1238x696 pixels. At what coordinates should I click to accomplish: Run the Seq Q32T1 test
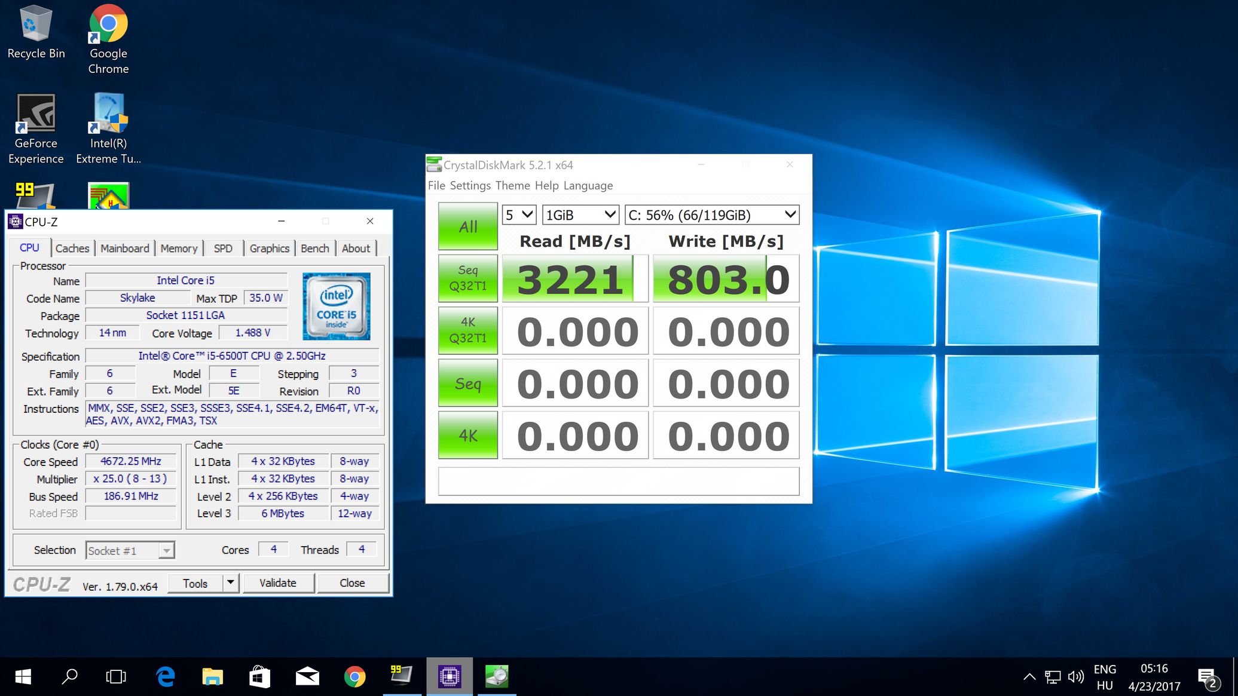tap(468, 278)
